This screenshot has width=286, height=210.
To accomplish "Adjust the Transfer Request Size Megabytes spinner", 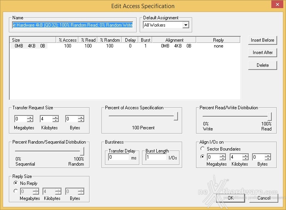I will [x=30, y=119].
